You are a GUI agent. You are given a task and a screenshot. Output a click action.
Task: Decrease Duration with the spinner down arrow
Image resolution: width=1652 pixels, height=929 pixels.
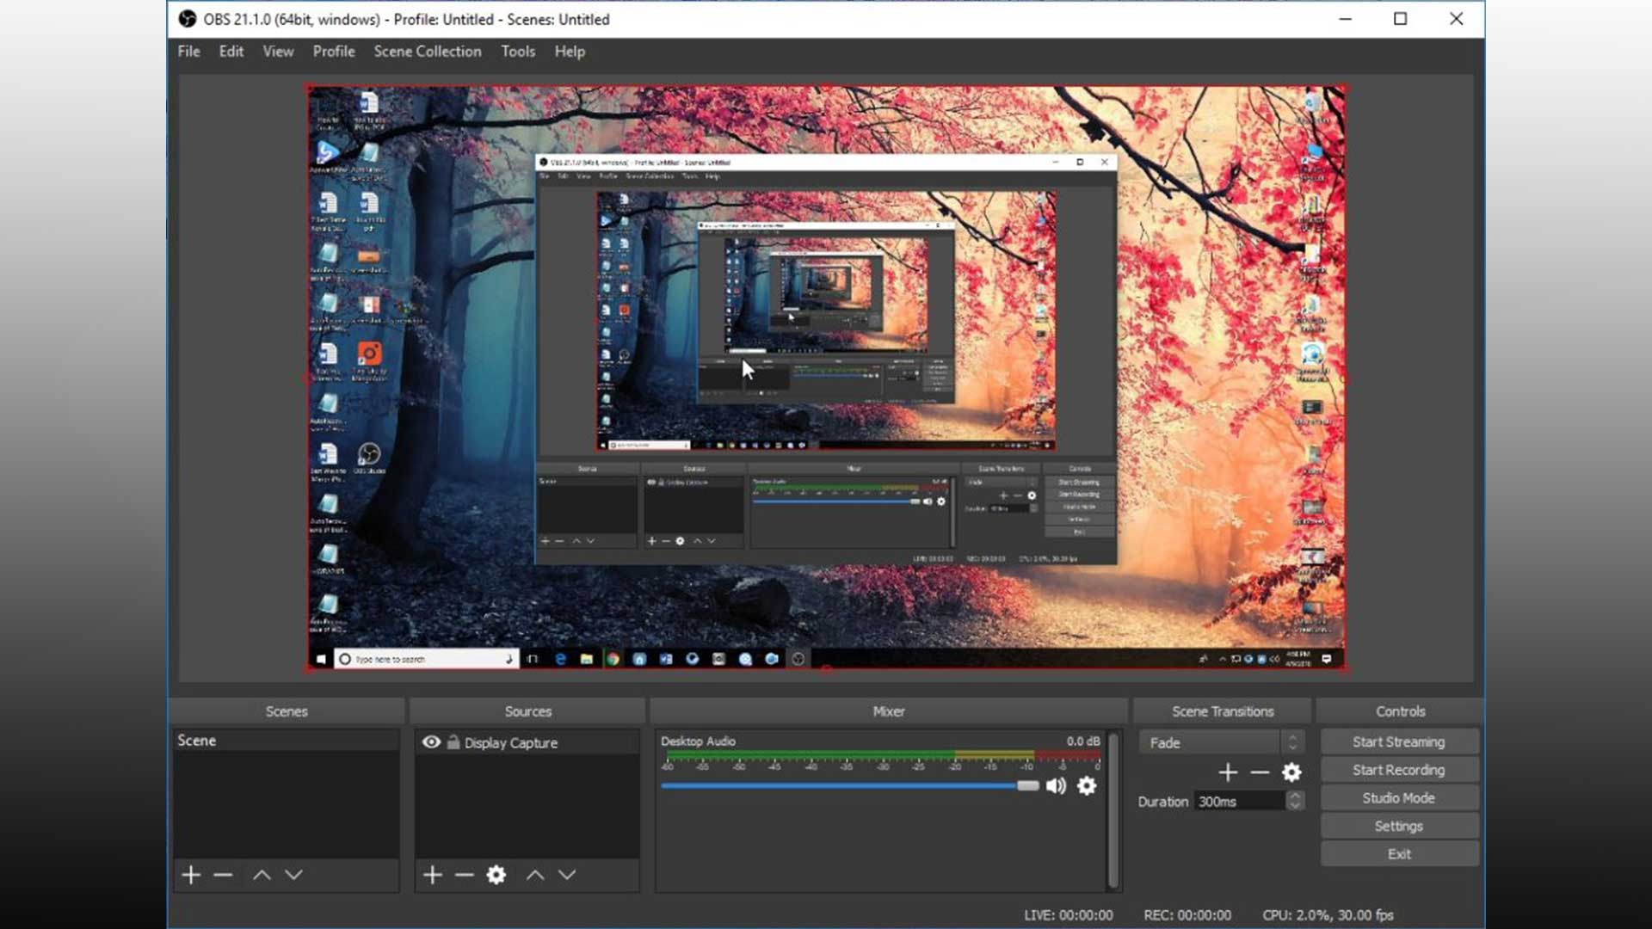[1294, 806]
